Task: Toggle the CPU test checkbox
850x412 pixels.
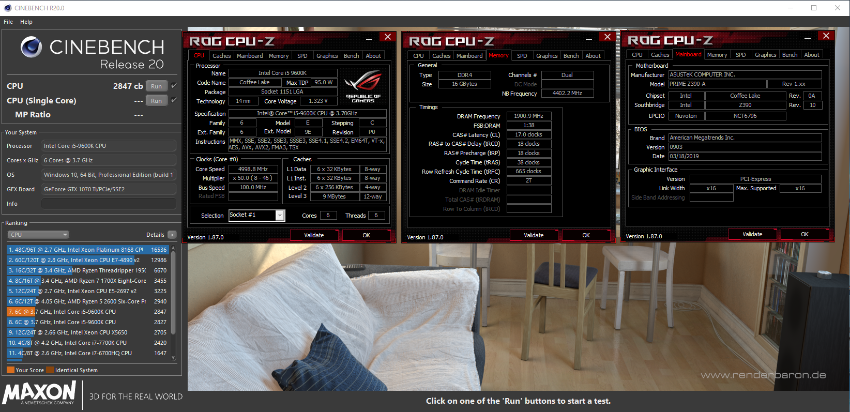Action: click(174, 86)
